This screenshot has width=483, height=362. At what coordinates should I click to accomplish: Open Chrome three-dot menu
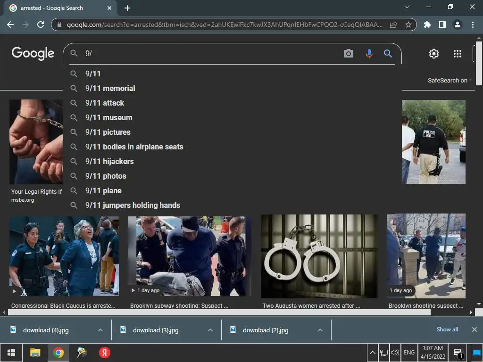[x=473, y=25]
